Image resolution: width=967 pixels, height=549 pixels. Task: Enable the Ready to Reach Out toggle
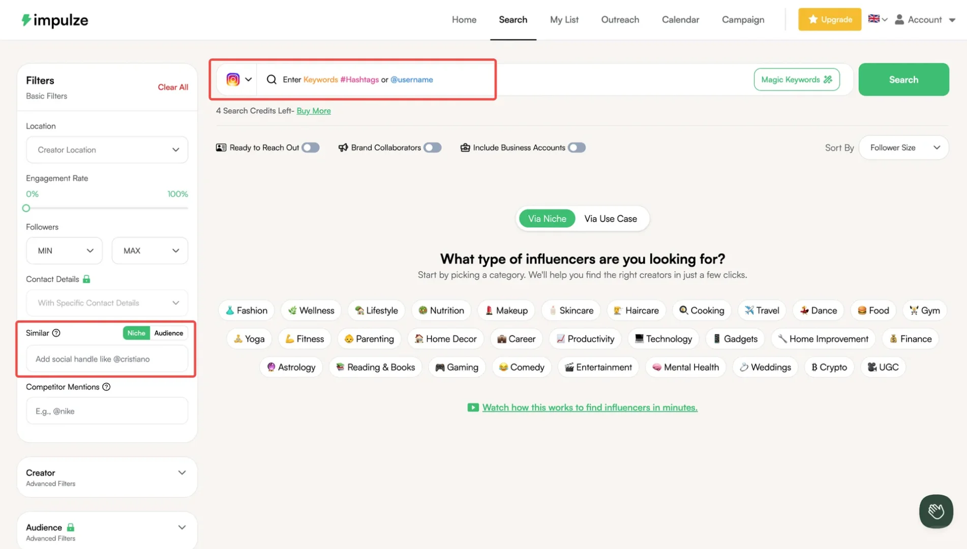tap(310, 147)
